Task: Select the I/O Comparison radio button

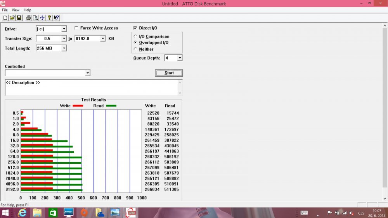Action: (x=135, y=36)
